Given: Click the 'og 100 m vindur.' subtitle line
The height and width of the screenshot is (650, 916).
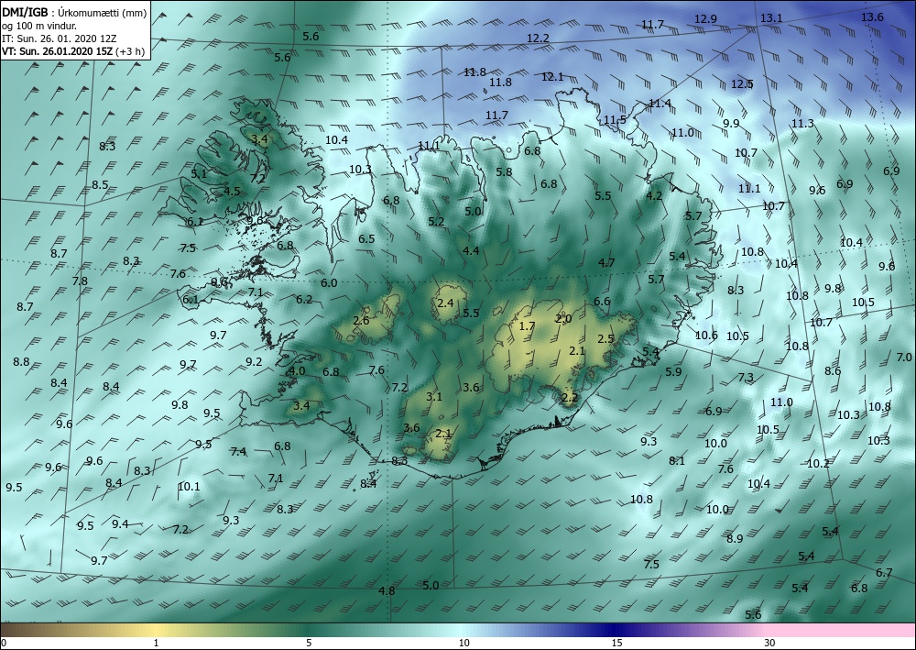Looking at the screenshot, I should (39, 26).
